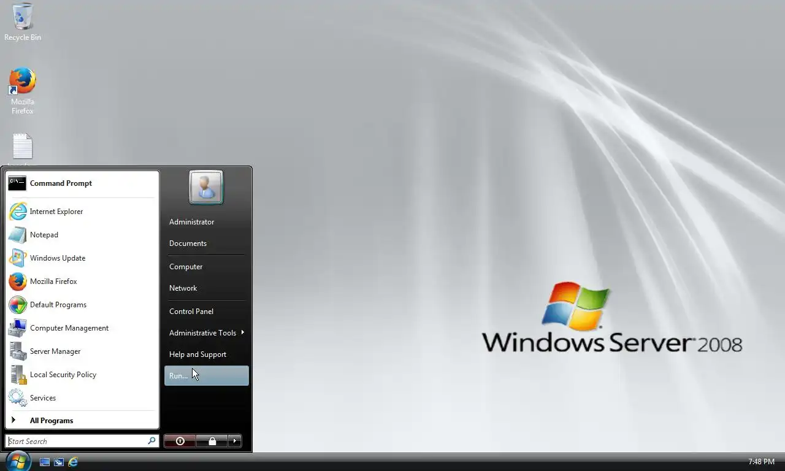Click the Services gear icon
This screenshot has width=785, height=471.
[18, 398]
